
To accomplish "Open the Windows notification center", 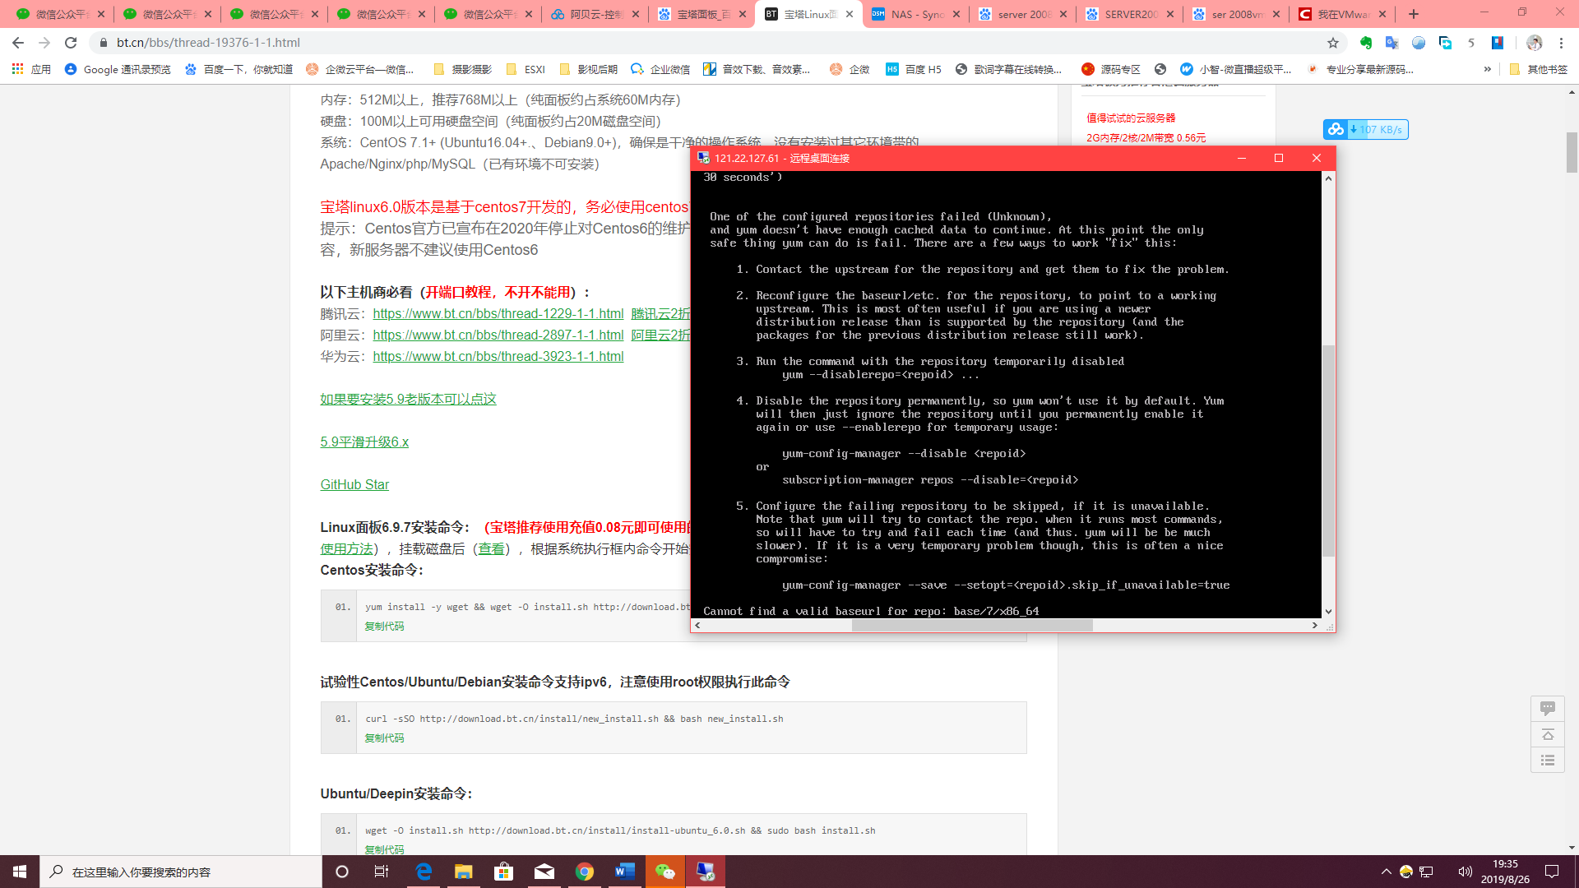I will click(1552, 872).
